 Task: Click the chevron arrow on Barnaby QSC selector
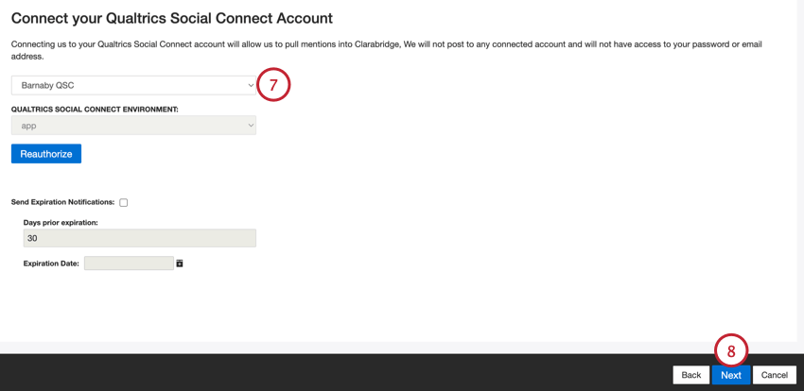point(251,85)
